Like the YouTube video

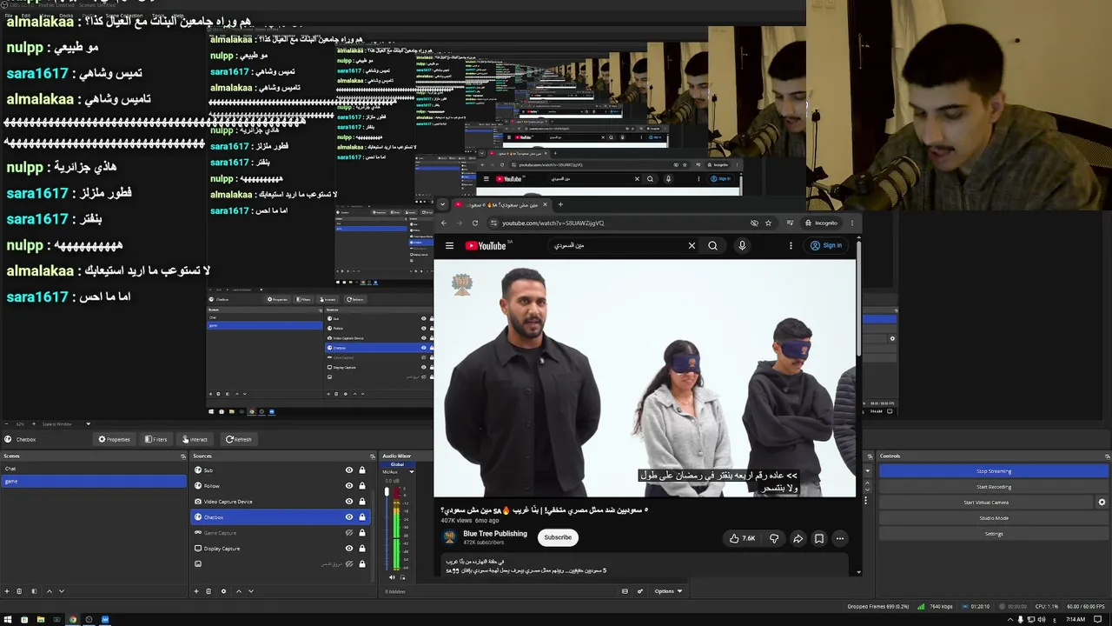click(743, 538)
